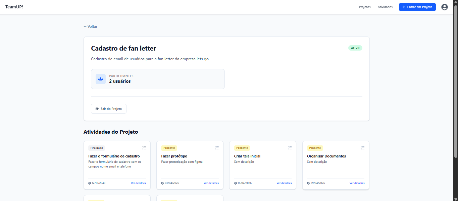Go back using the Voltar link

pos(91,26)
